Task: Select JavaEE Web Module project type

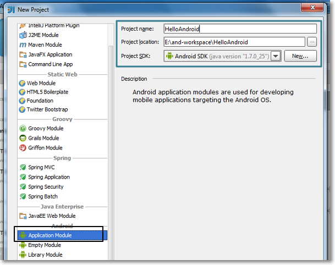Action: [x=52, y=216]
